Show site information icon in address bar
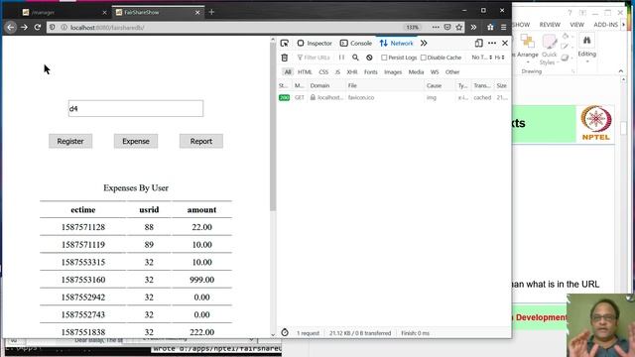Image resolution: width=635 pixels, height=357 pixels. (x=63, y=27)
